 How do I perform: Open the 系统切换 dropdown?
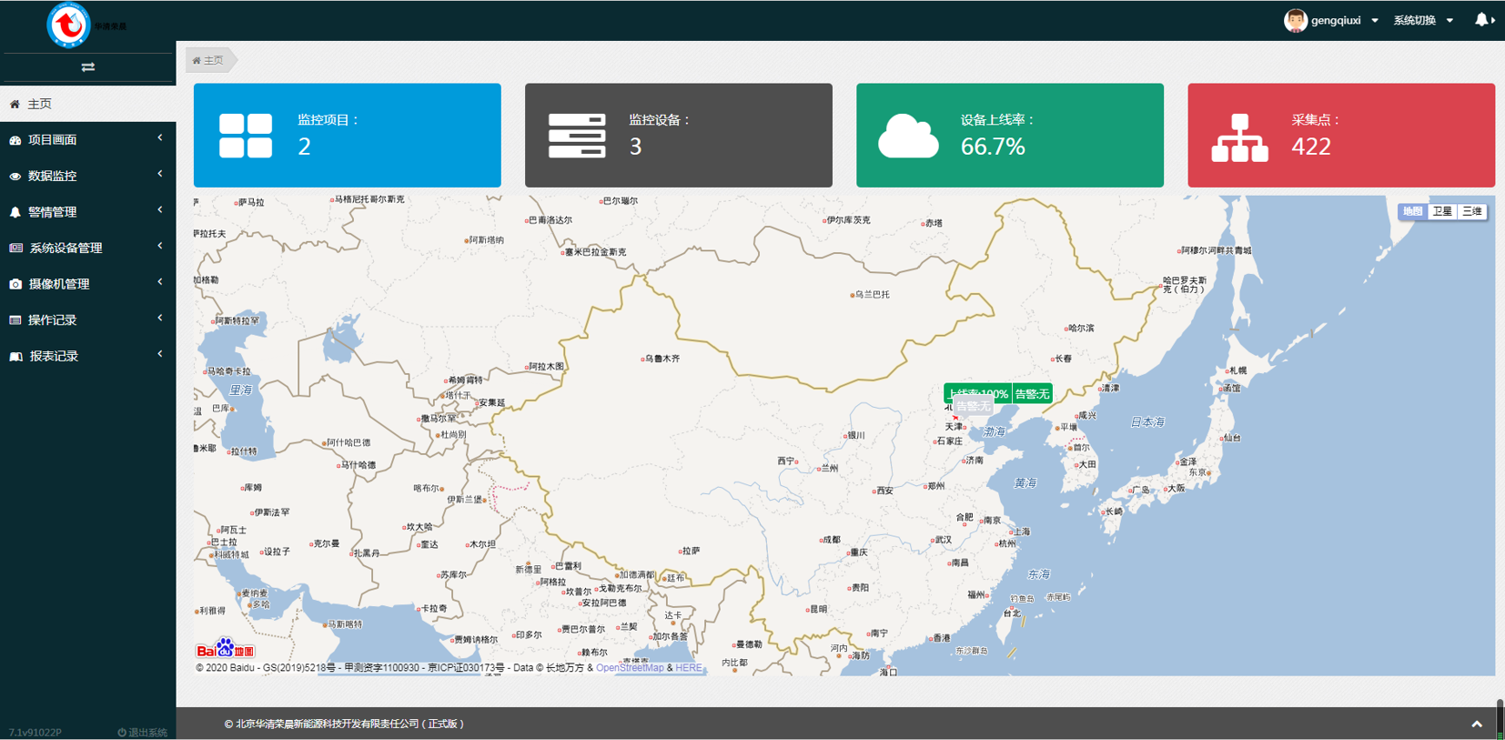1423,20
